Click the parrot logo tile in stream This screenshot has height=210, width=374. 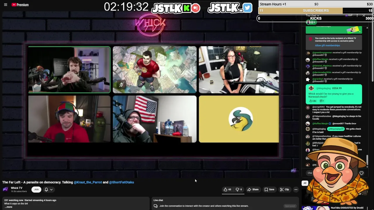click(239, 119)
